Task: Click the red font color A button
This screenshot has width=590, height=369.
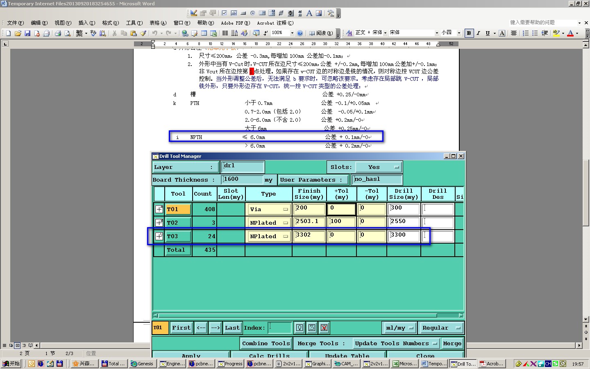Action: pos(570,33)
